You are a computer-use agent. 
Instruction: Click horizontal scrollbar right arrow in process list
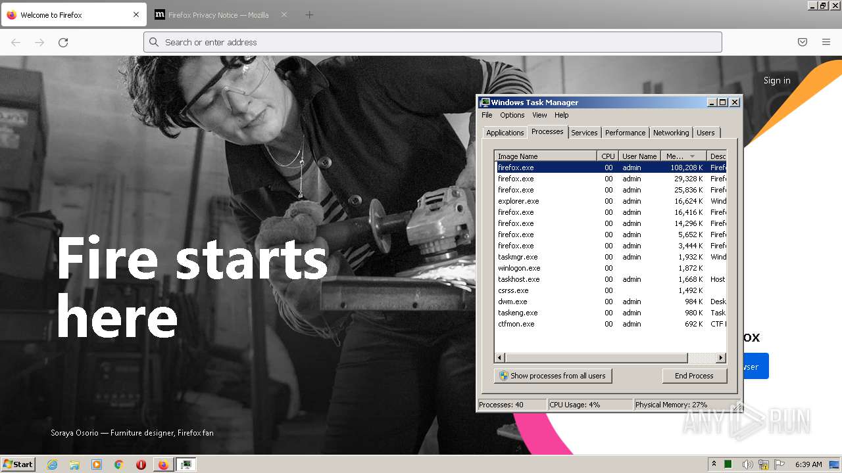pos(721,358)
